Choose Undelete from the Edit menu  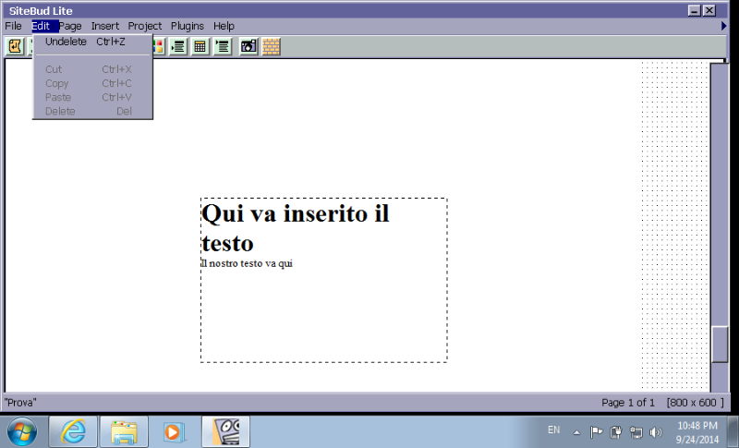coord(67,42)
